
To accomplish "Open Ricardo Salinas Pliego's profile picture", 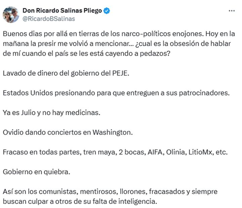I will pyautogui.click(x=11, y=14).
